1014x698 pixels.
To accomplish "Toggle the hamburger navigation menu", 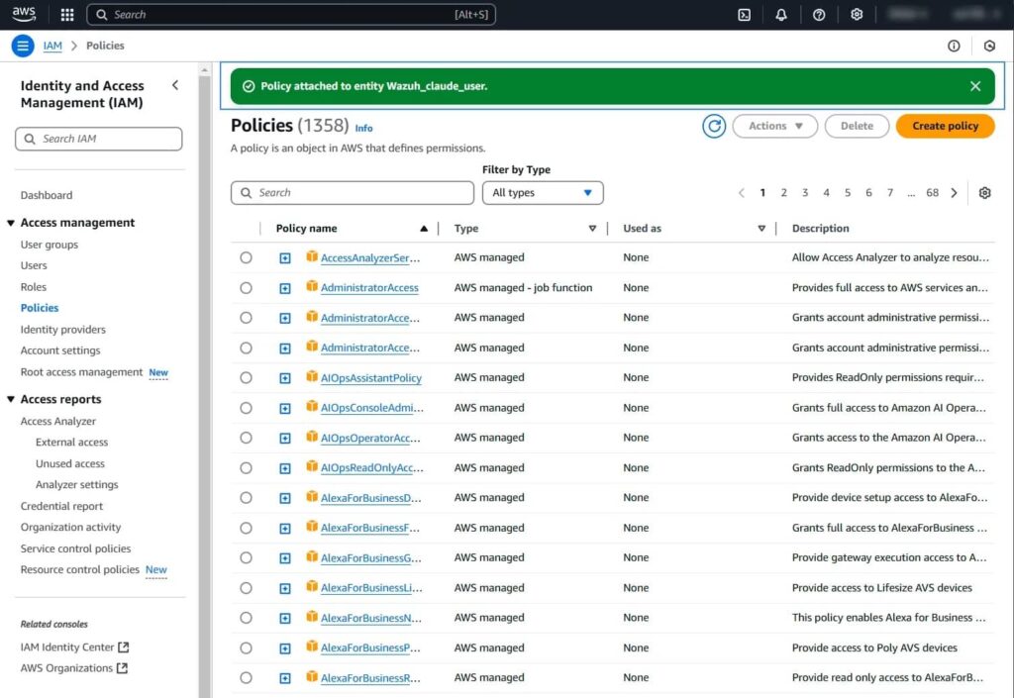I will coord(23,46).
